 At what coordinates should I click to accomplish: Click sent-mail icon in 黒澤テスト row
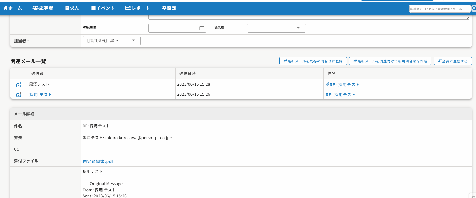[x=19, y=84]
